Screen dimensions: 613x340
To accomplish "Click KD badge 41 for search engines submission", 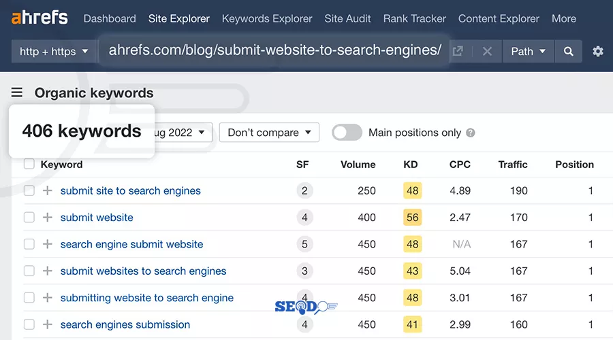I will [413, 324].
